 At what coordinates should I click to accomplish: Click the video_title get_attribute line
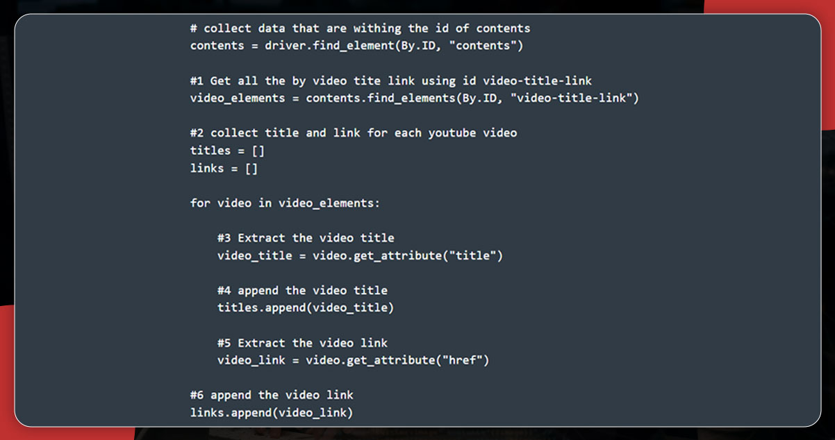pos(360,255)
